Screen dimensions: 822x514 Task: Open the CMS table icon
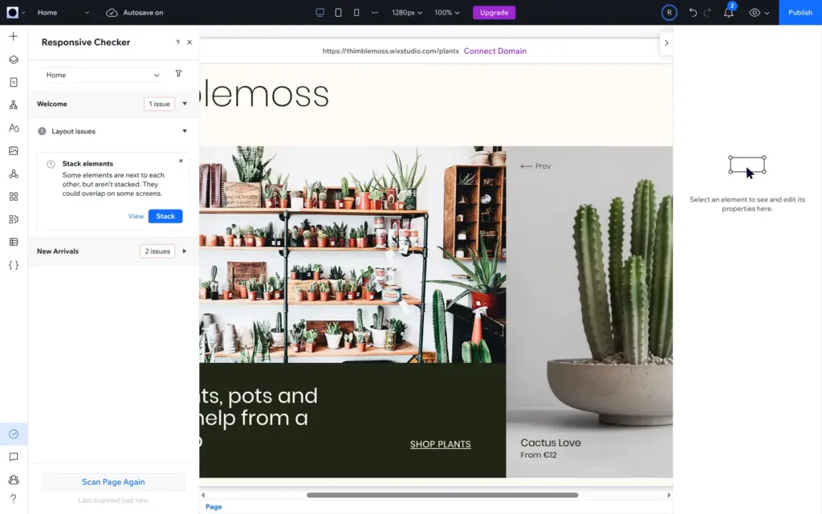click(x=14, y=242)
